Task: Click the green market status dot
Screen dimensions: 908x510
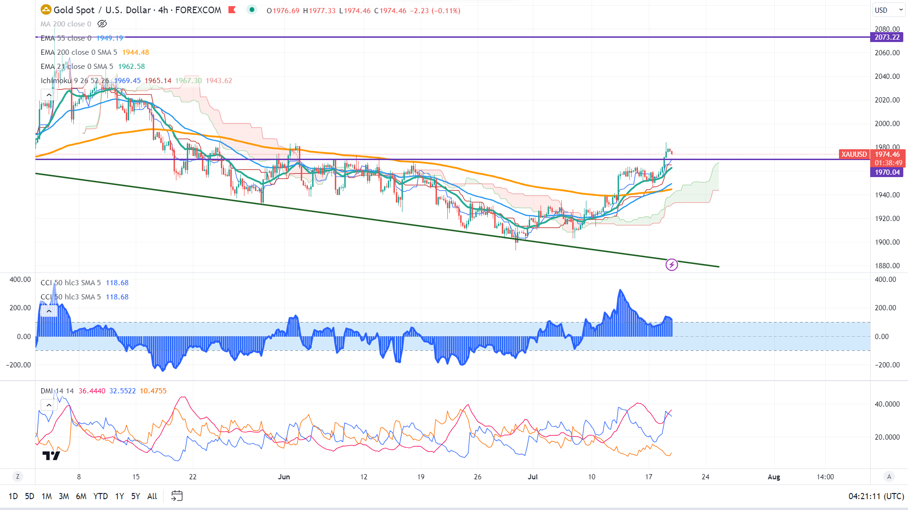Action: [x=252, y=9]
